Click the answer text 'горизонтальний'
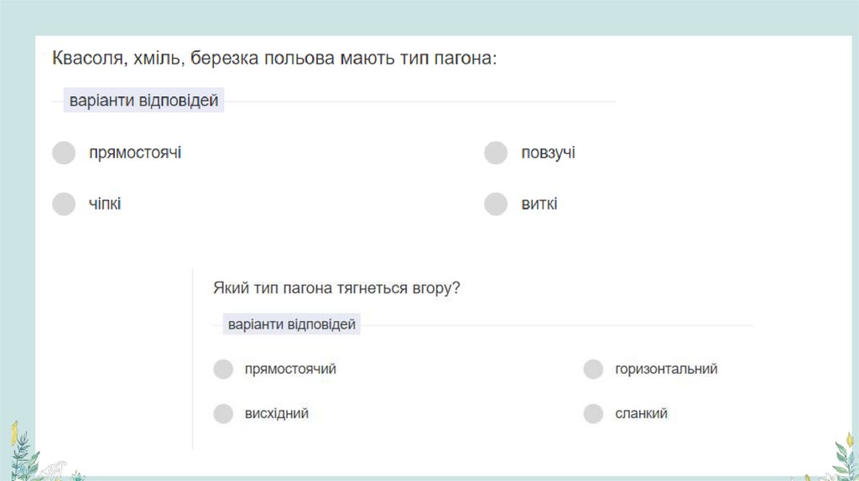859x481 pixels. (666, 369)
